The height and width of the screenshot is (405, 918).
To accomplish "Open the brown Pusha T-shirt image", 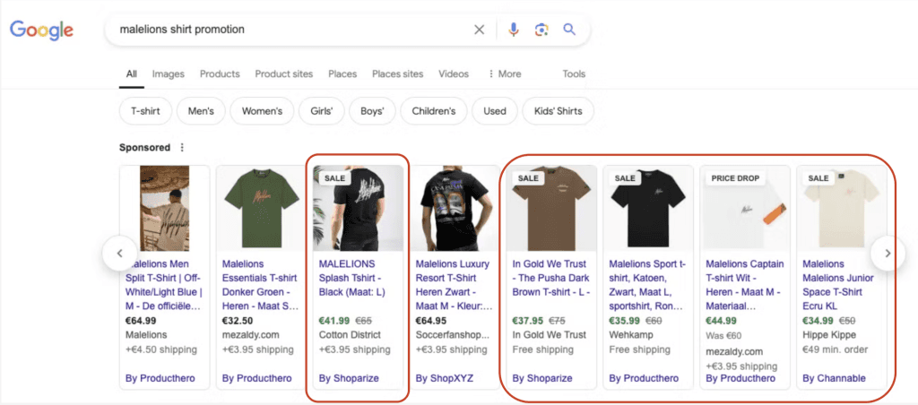I will pyautogui.click(x=551, y=209).
